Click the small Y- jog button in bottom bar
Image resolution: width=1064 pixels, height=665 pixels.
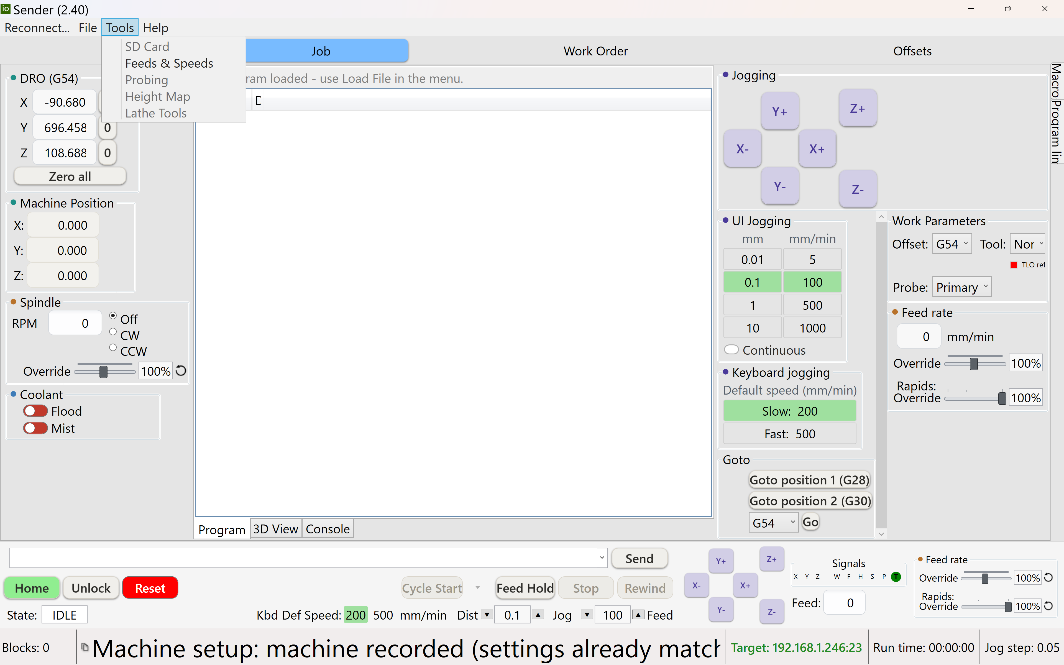pyautogui.click(x=721, y=609)
